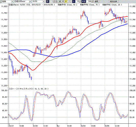This screenshot has height=127, width=136.
Task: Click the 移動平均( Close, 75 ) legend label
Action: (90, 5)
